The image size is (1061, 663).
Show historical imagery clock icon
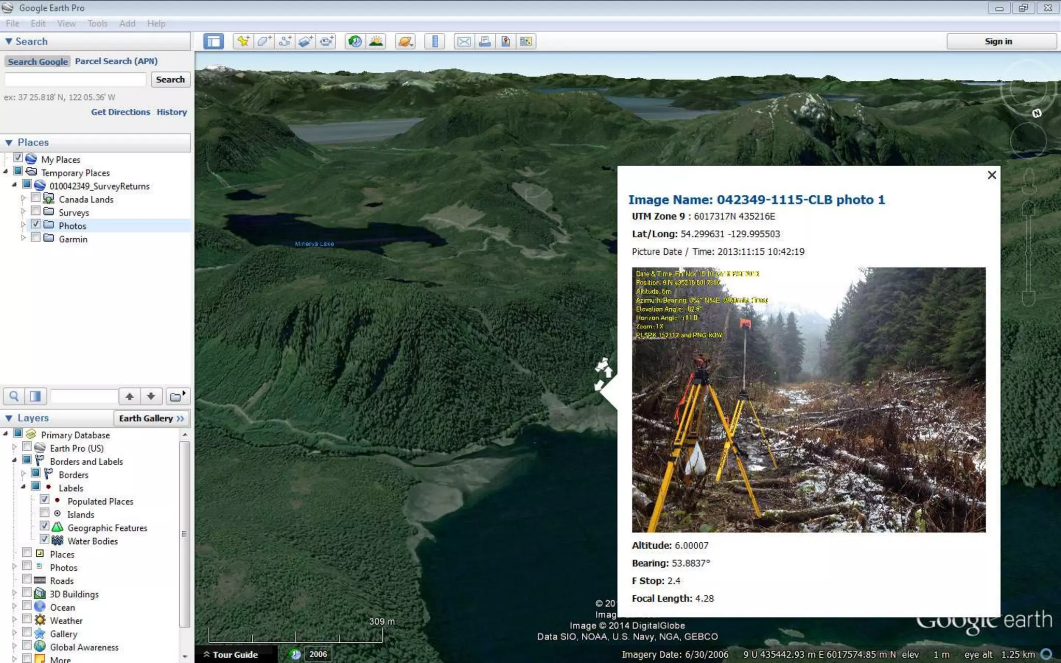pyautogui.click(x=355, y=41)
